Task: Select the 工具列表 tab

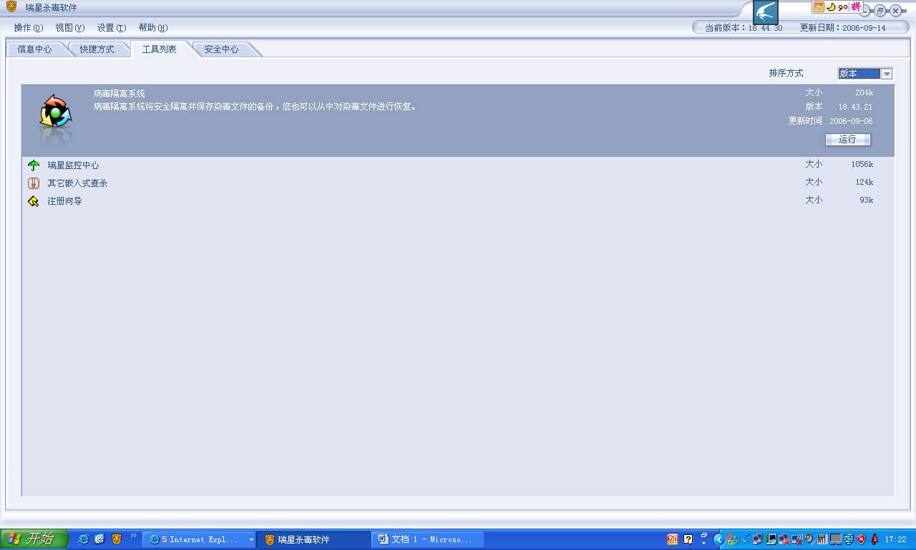Action: click(160, 49)
